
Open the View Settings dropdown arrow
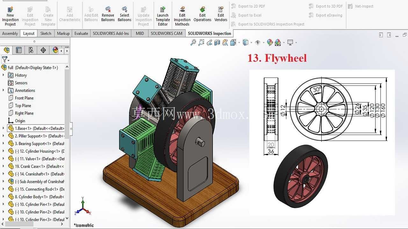(296, 43)
